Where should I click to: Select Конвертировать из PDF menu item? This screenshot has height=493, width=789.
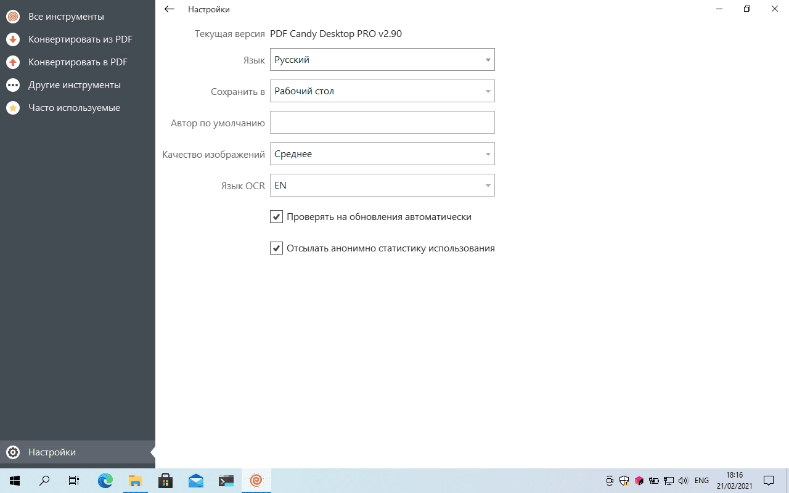tap(78, 39)
